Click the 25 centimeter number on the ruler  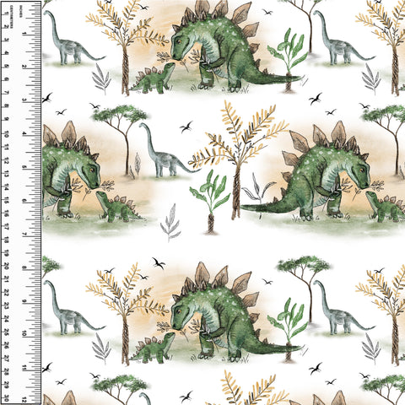coord(7,332)
